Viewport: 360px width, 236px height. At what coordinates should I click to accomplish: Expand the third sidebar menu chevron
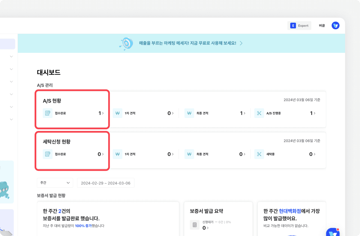[x=11, y=82]
